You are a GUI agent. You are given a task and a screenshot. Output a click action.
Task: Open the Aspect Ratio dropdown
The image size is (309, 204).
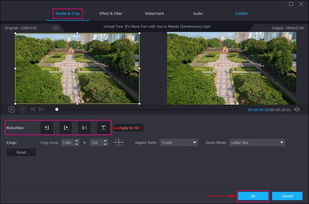(179, 143)
